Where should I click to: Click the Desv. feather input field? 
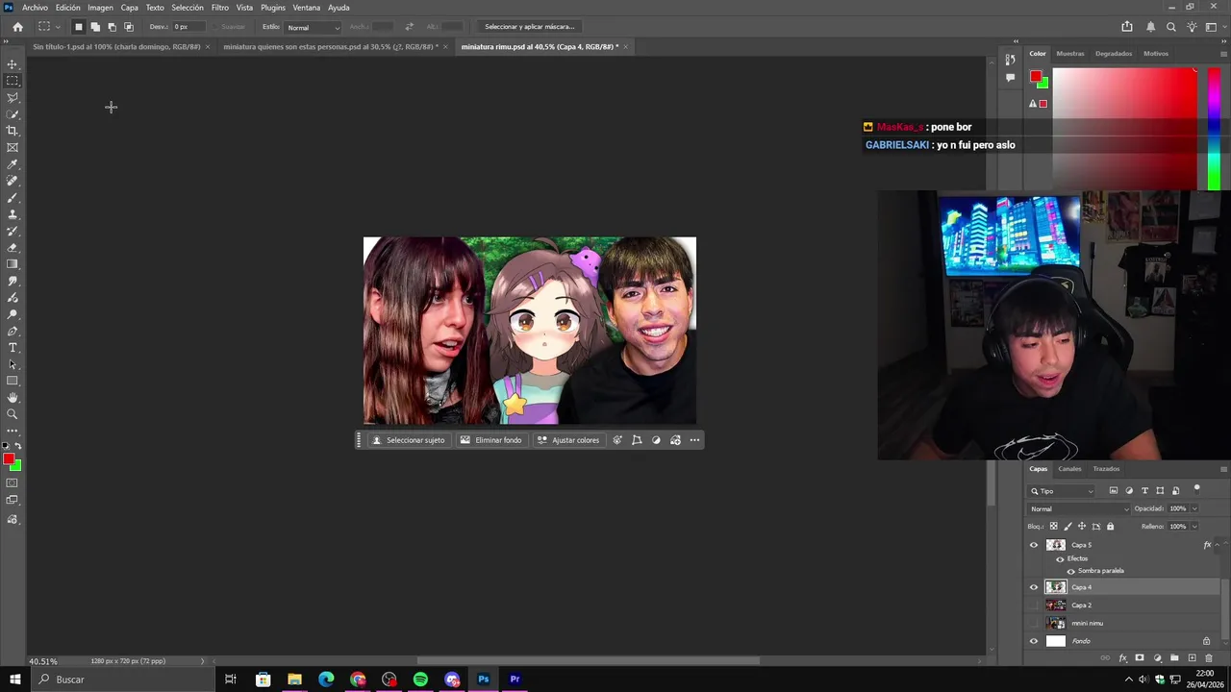point(190,27)
